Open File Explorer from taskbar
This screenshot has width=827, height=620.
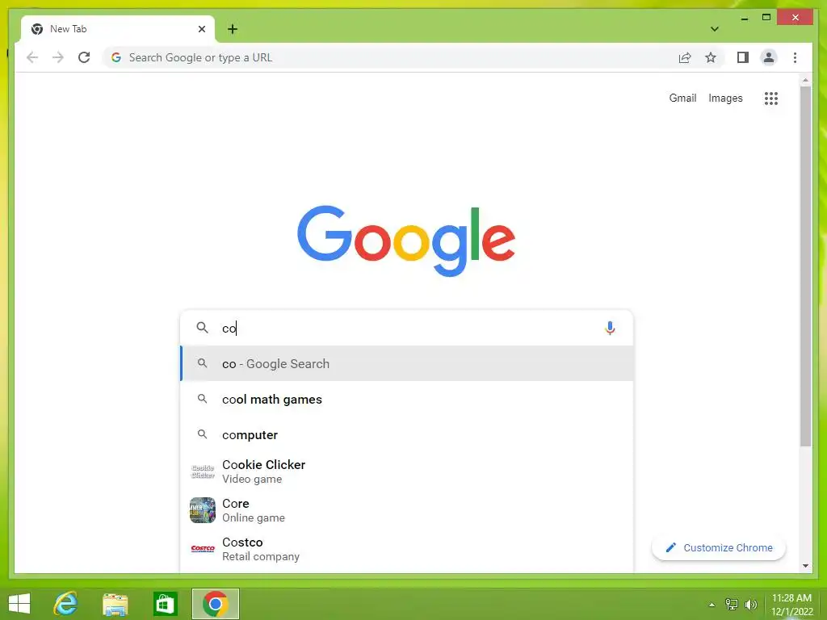click(x=115, y=604)
